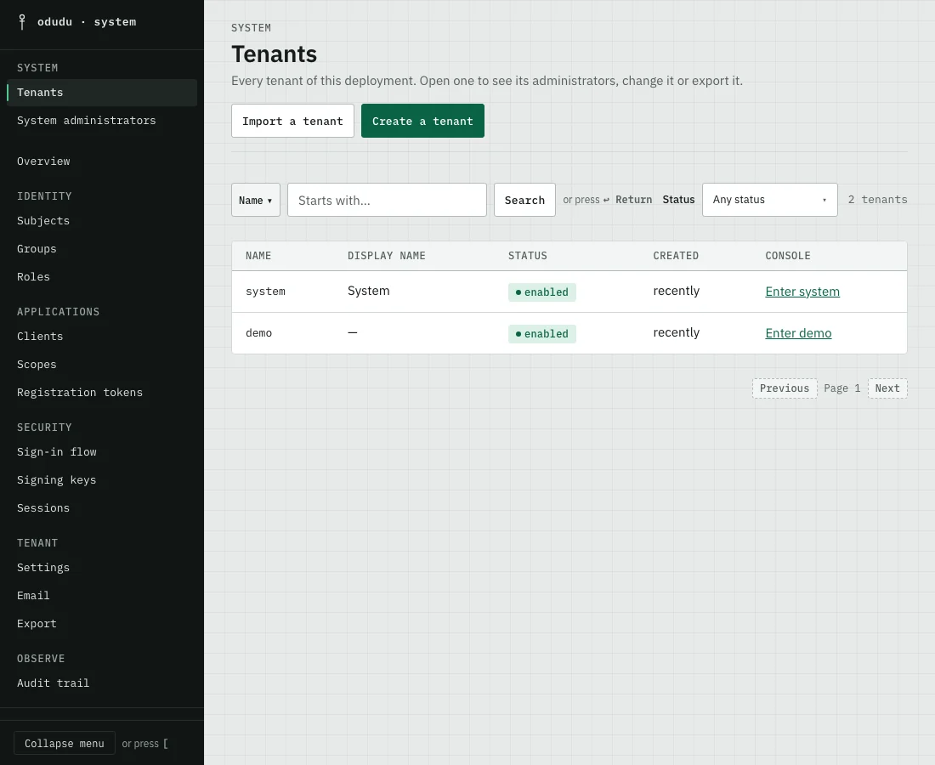The height and width of the screenshot is (765, 935).
Task: Click the odudu key logo icon
Action: [x=22, y=22]
